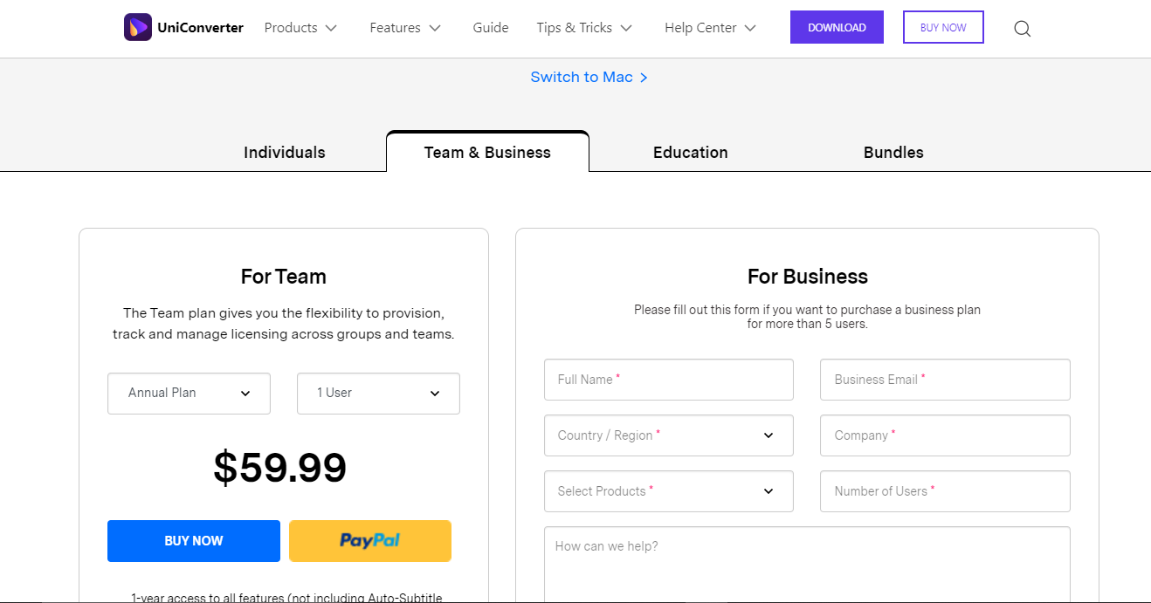Switch to the Education tab
Image resolution: width=1151 pixels, height=603 pixels.
691,153
